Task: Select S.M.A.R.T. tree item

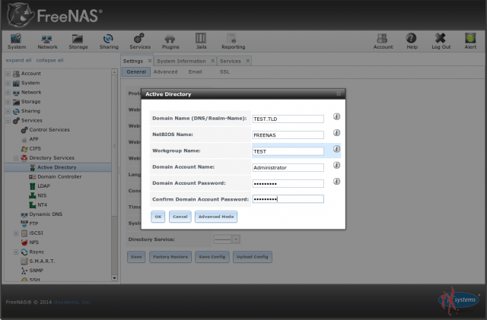Action: pos(42,261)
